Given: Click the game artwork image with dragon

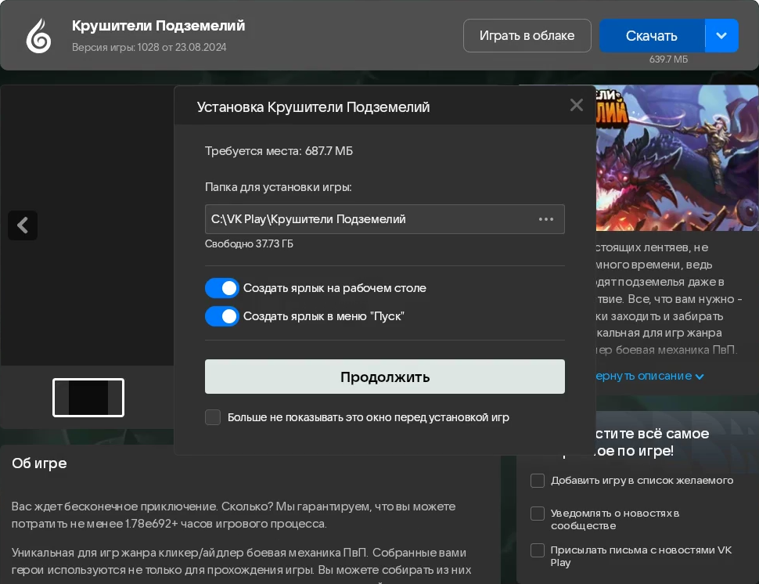Looking at the screenshot, I should tap(677, 158).
